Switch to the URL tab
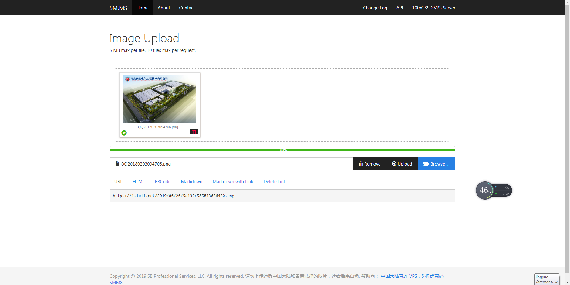Image resolution: width=570 pixels, height=285 pixels. [118, 182]
